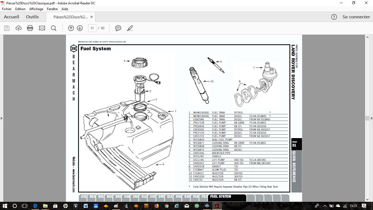Screen dimensions: 373x210
Task: Switch to the Outils tab
Action: [x=32, y=17]
